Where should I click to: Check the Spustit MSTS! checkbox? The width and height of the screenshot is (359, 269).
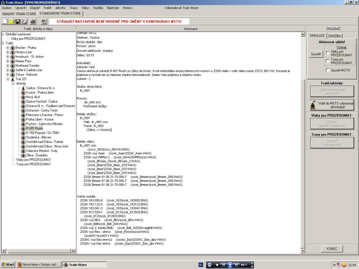[x=327, y=70]
